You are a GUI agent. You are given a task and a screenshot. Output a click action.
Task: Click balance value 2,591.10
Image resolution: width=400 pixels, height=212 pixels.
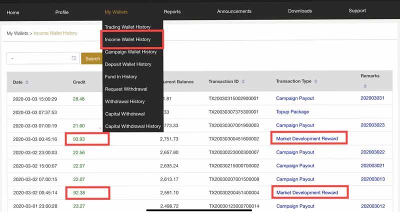coord(169,192)
